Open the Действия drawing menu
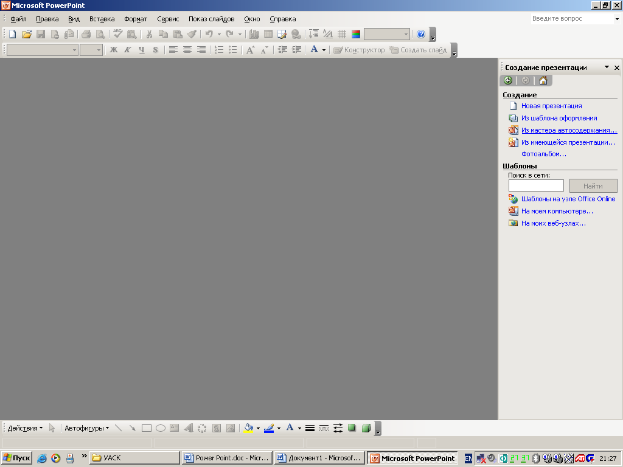The width and height of the screenshot is (623, 467). pos(25,428)
